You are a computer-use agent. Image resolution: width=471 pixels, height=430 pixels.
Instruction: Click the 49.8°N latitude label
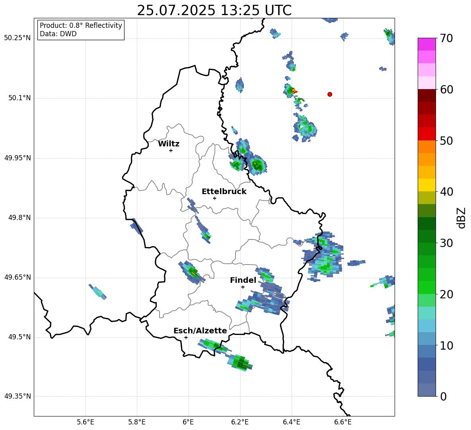[19, 218]
